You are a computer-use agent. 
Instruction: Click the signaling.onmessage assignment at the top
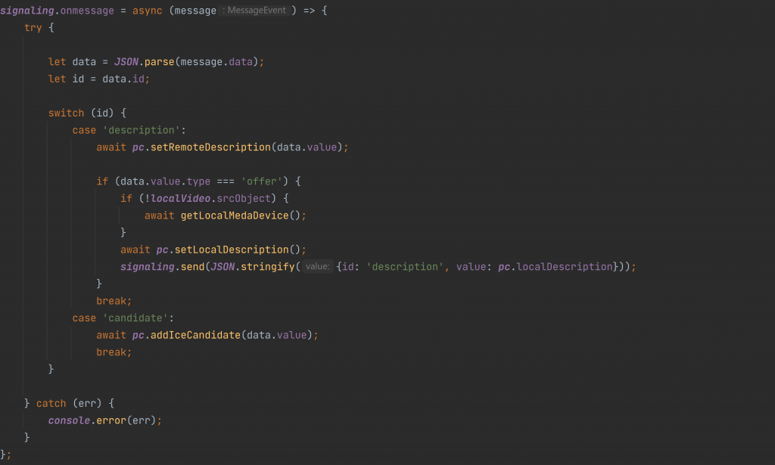tap(57, 11)
